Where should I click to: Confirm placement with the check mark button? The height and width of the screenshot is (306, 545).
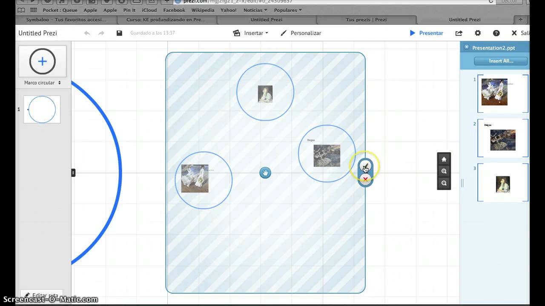pos(365,166)
